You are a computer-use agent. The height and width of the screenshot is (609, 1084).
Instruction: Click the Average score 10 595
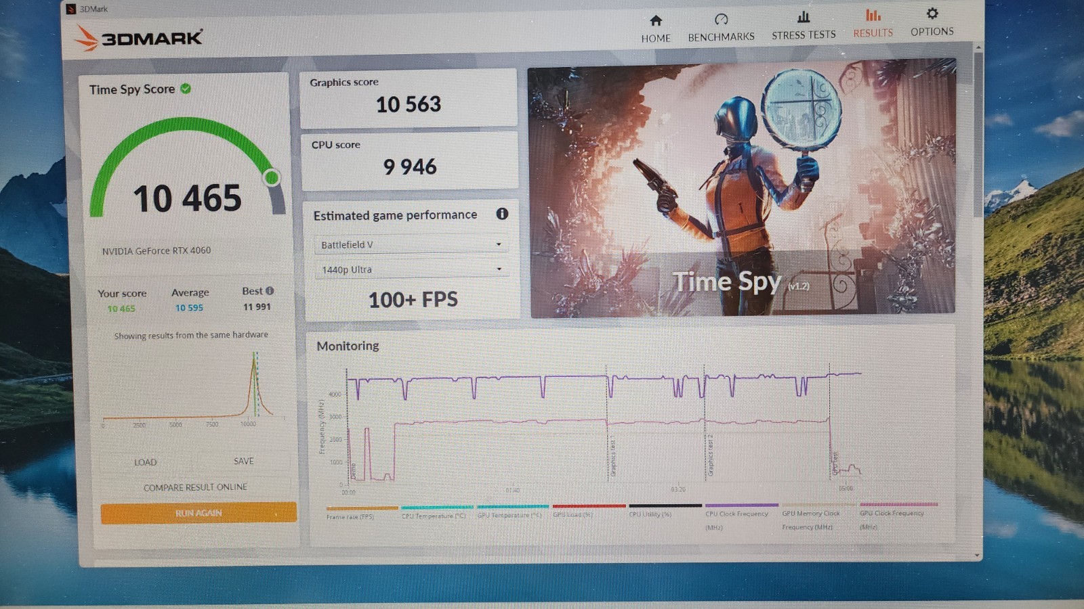click(189, 308)
